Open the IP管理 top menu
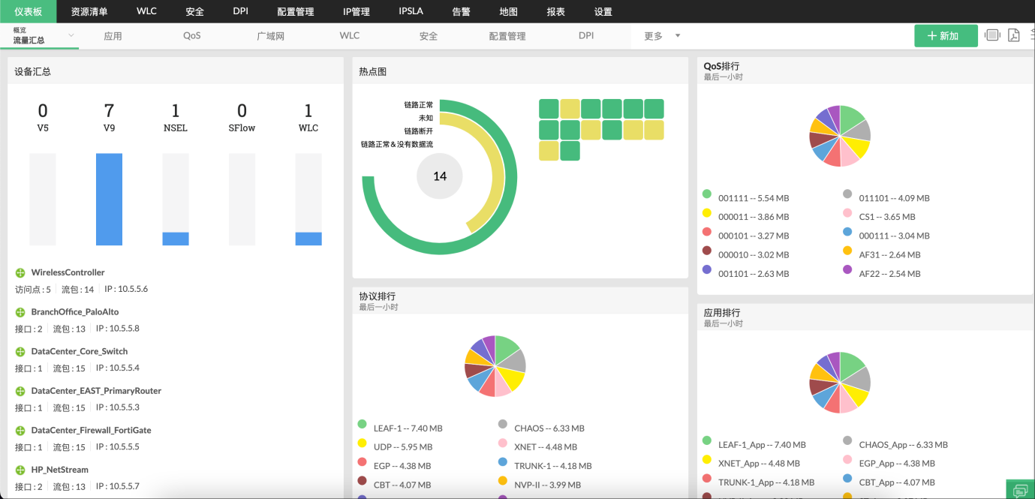The height and width of the screenshot is (499, 1035). 357,12
